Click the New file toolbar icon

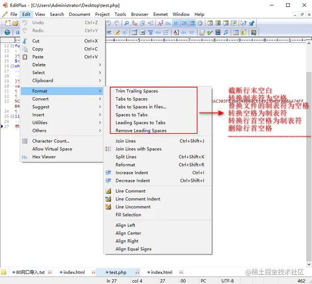[8, 23]
